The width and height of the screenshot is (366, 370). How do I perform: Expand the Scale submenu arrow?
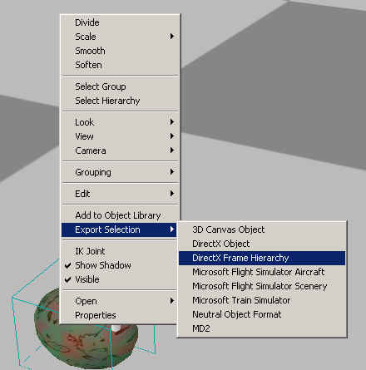point(172,37)
